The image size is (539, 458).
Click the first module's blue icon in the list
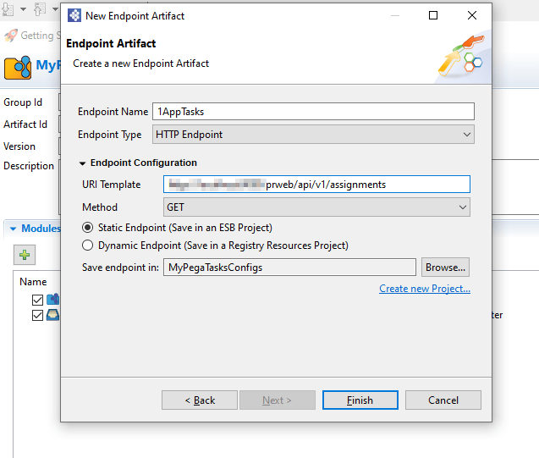point(52,300)
